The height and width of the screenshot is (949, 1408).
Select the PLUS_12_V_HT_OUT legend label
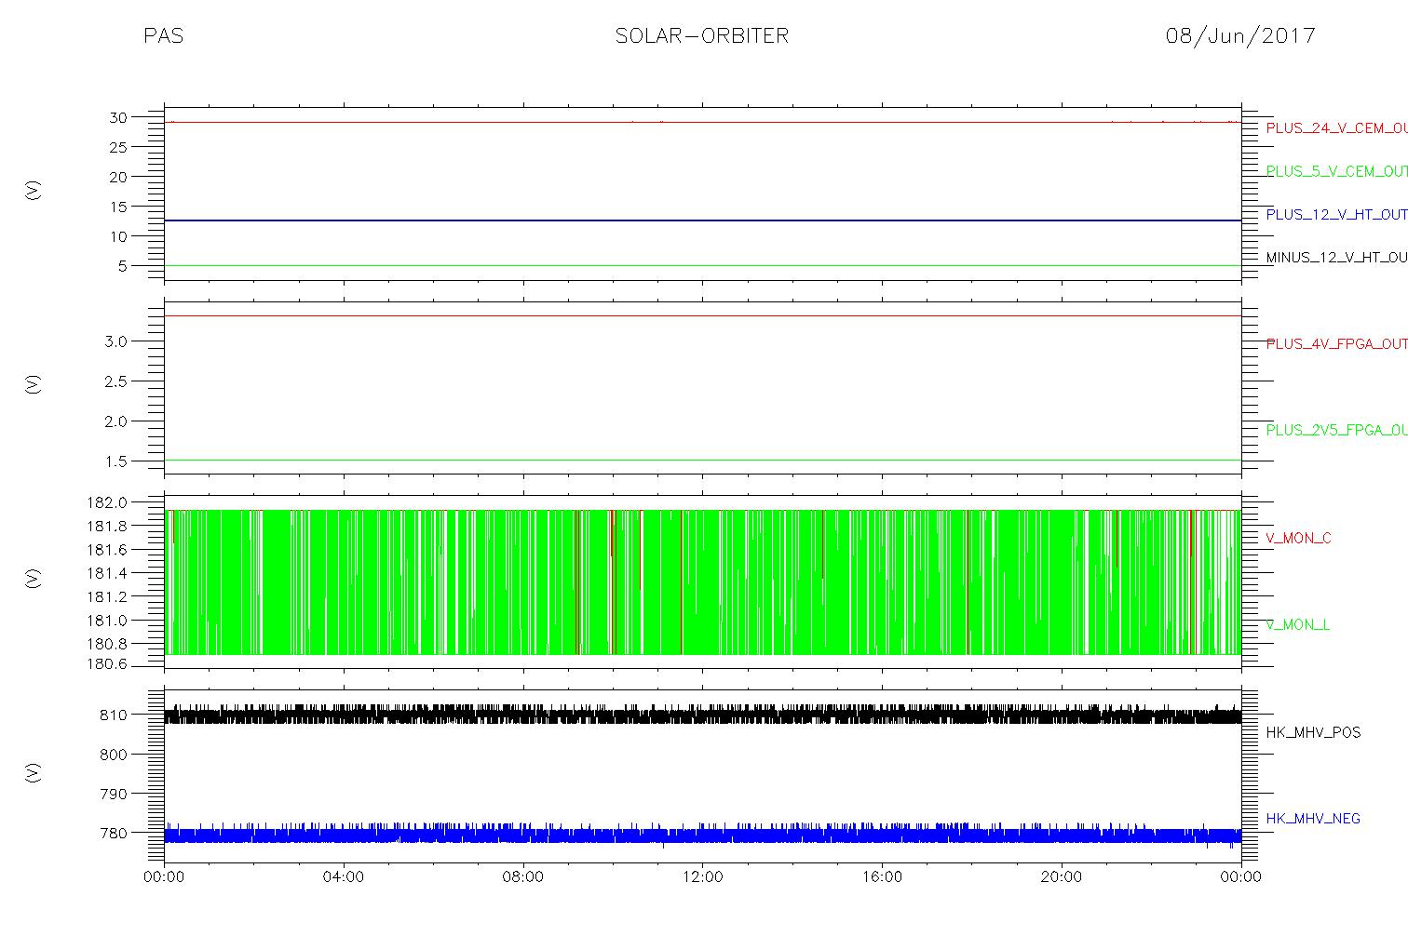coord(1336,214)
